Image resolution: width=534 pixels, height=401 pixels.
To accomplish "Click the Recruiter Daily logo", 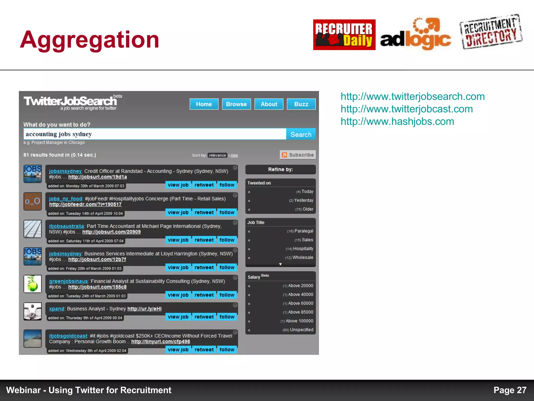I will (344, 35).
